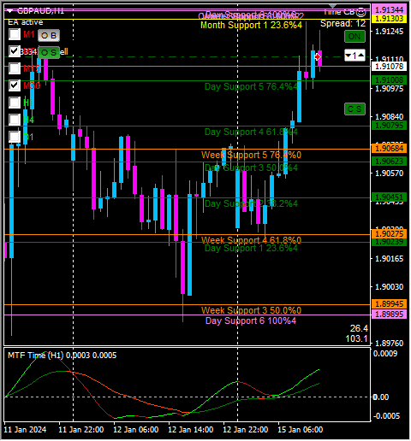The image size is (411, 441).
Task: Click the yellow 1.91303 price tag
Action: pos(389,19)
